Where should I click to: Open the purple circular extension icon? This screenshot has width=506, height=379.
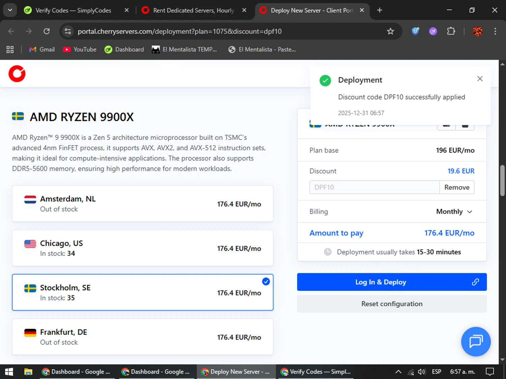[x=433, y=31]
